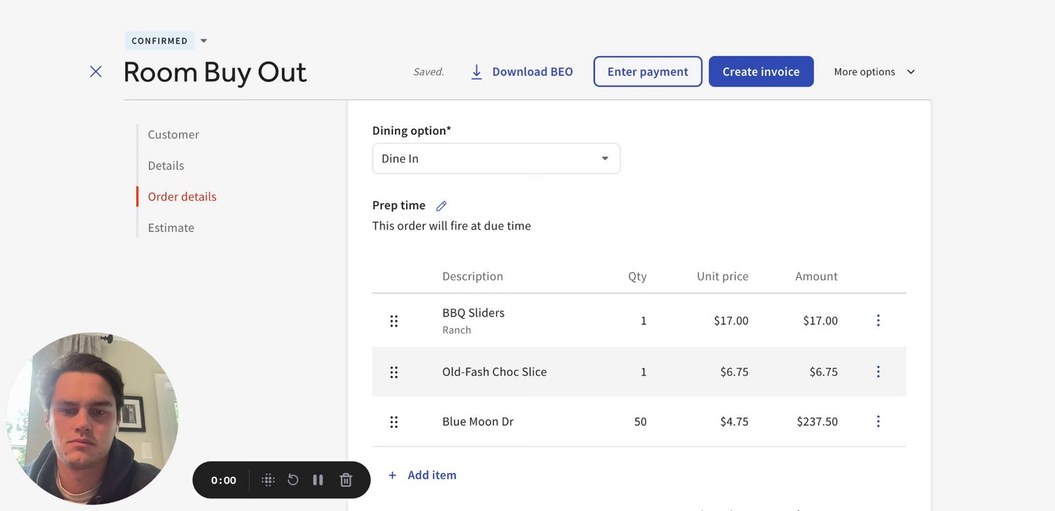Screen dimensions: 1055x511
Task: Click the Enter payment button
Action: (x=647, y=72)
